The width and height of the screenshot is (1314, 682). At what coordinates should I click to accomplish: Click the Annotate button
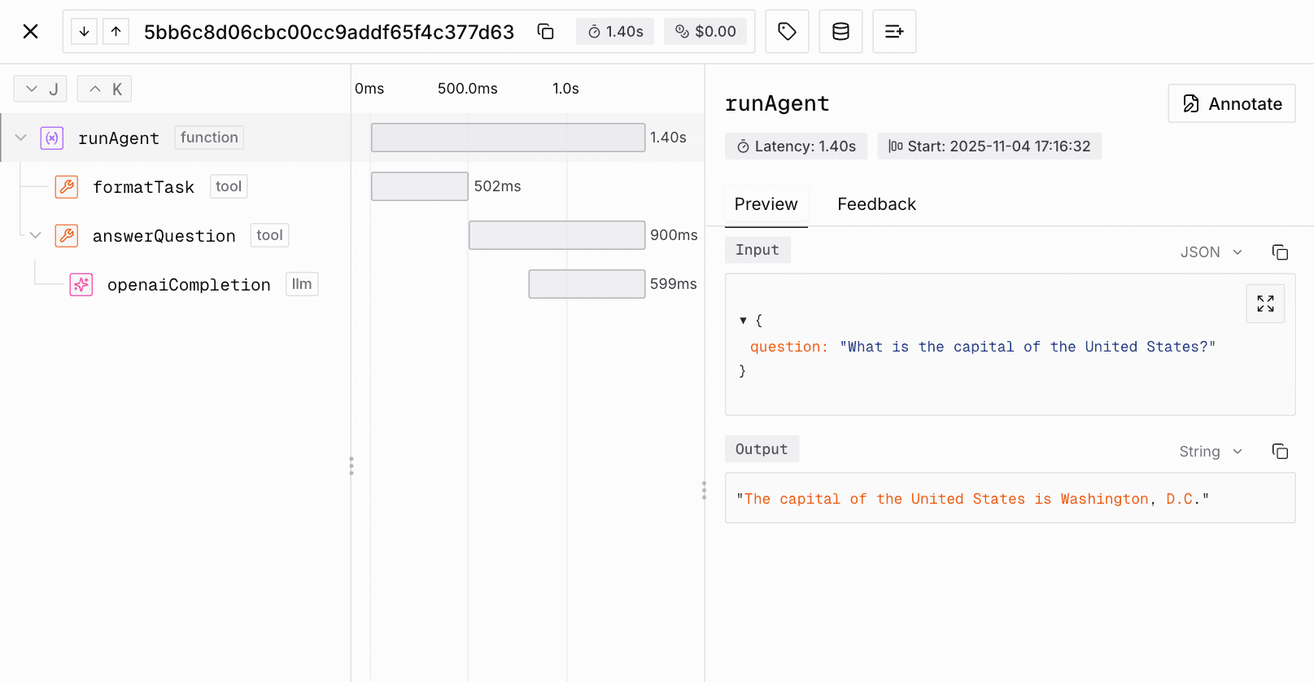pos(1231,104)
